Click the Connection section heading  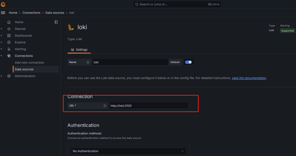(x=80, y=97)
